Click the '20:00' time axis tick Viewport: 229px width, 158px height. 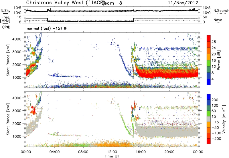coord(169,152)
